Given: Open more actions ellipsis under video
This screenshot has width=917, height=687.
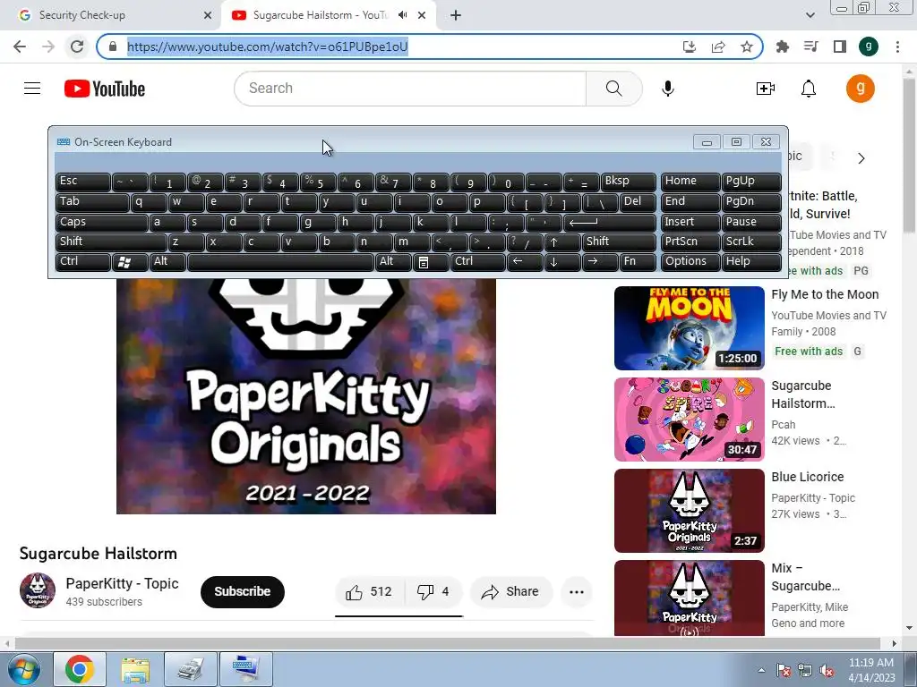Looking at the screenshot, I should [x=576, y=592].
